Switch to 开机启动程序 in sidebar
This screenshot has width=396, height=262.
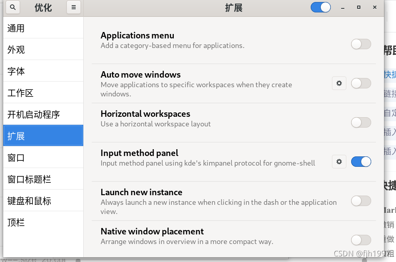point(34,115)
